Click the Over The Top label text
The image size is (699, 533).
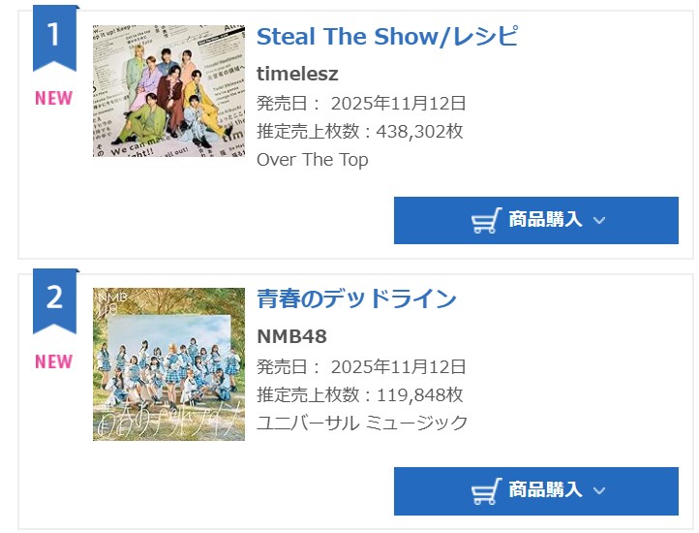pos(312,160)
